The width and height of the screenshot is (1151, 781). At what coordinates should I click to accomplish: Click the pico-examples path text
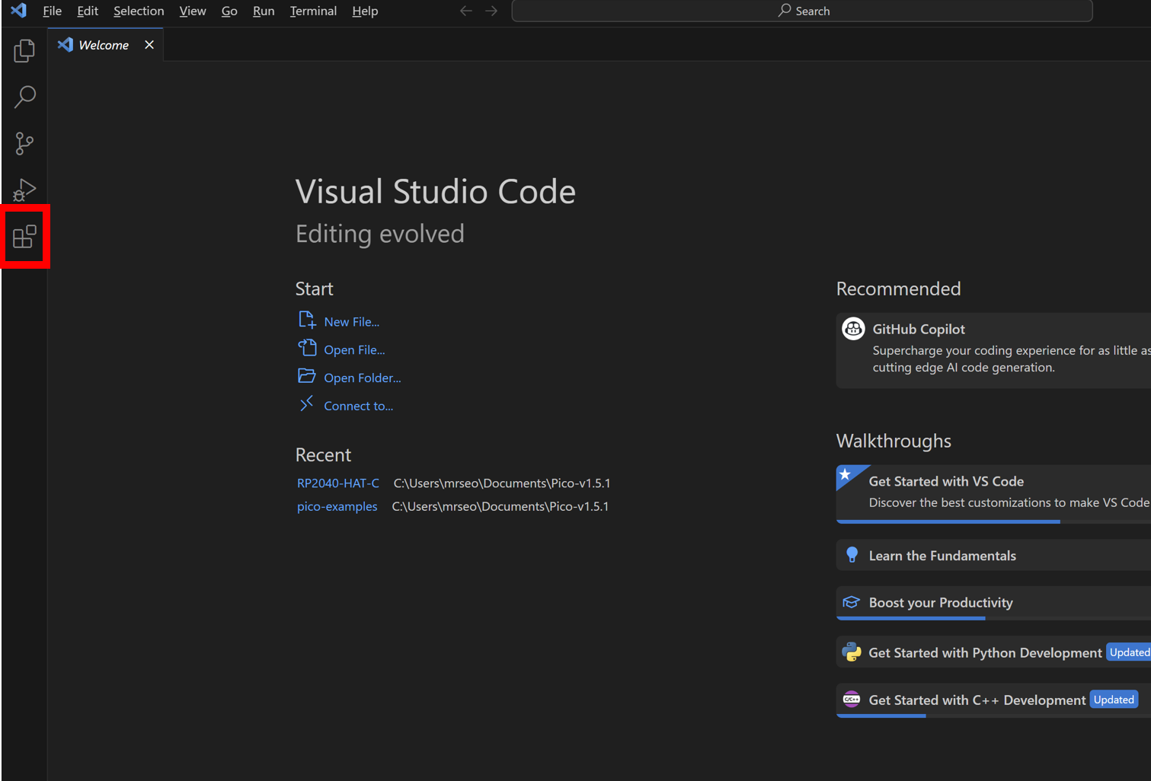pos(500,507)
